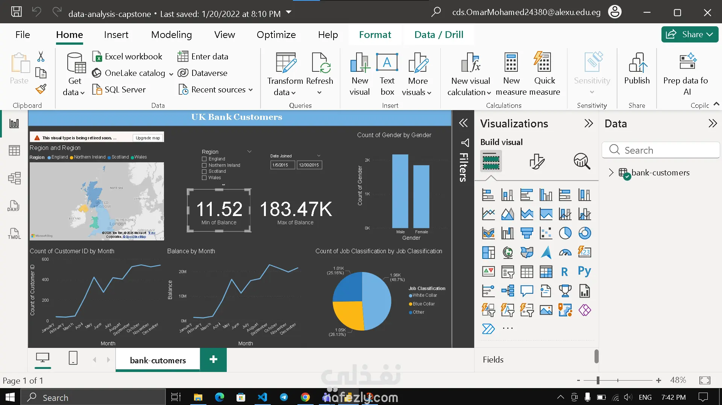
Task: Select the stacked bar chart visual
Action: (x=488, y=195)
